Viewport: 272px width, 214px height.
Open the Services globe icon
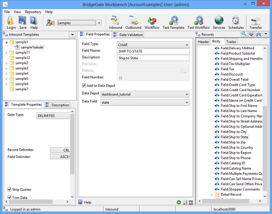coord(219,23)
